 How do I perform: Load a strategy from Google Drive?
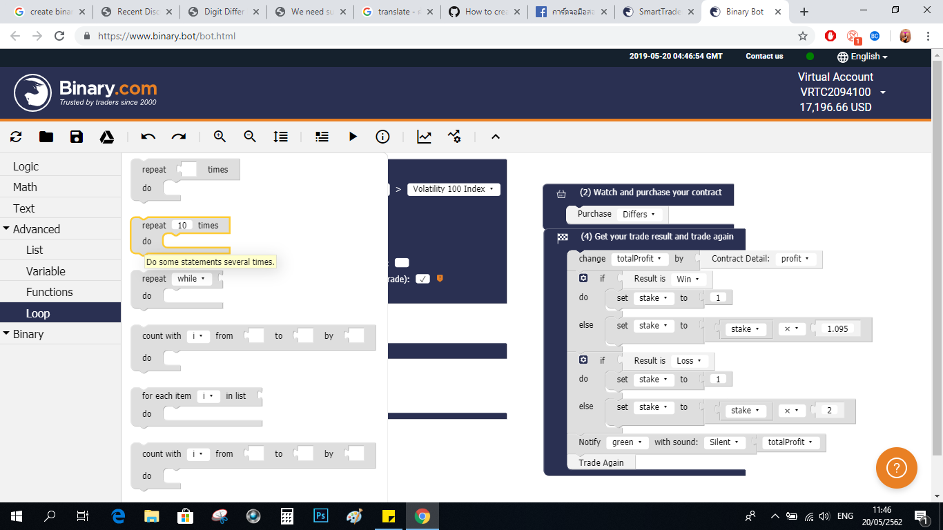pos(106,136)
